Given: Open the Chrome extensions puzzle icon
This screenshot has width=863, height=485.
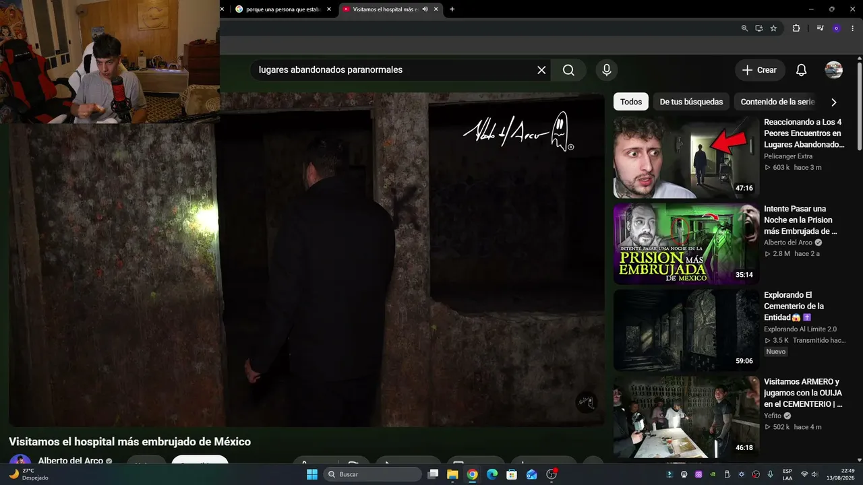Looking at the screenshot, I should coord(796,28).
